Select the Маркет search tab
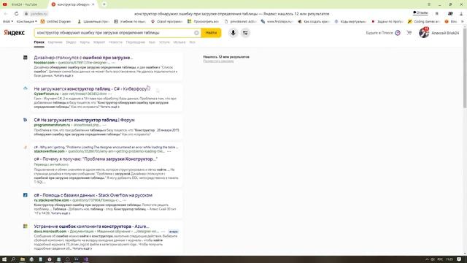This screenshot has height=263, width=467. click(99, 42)
